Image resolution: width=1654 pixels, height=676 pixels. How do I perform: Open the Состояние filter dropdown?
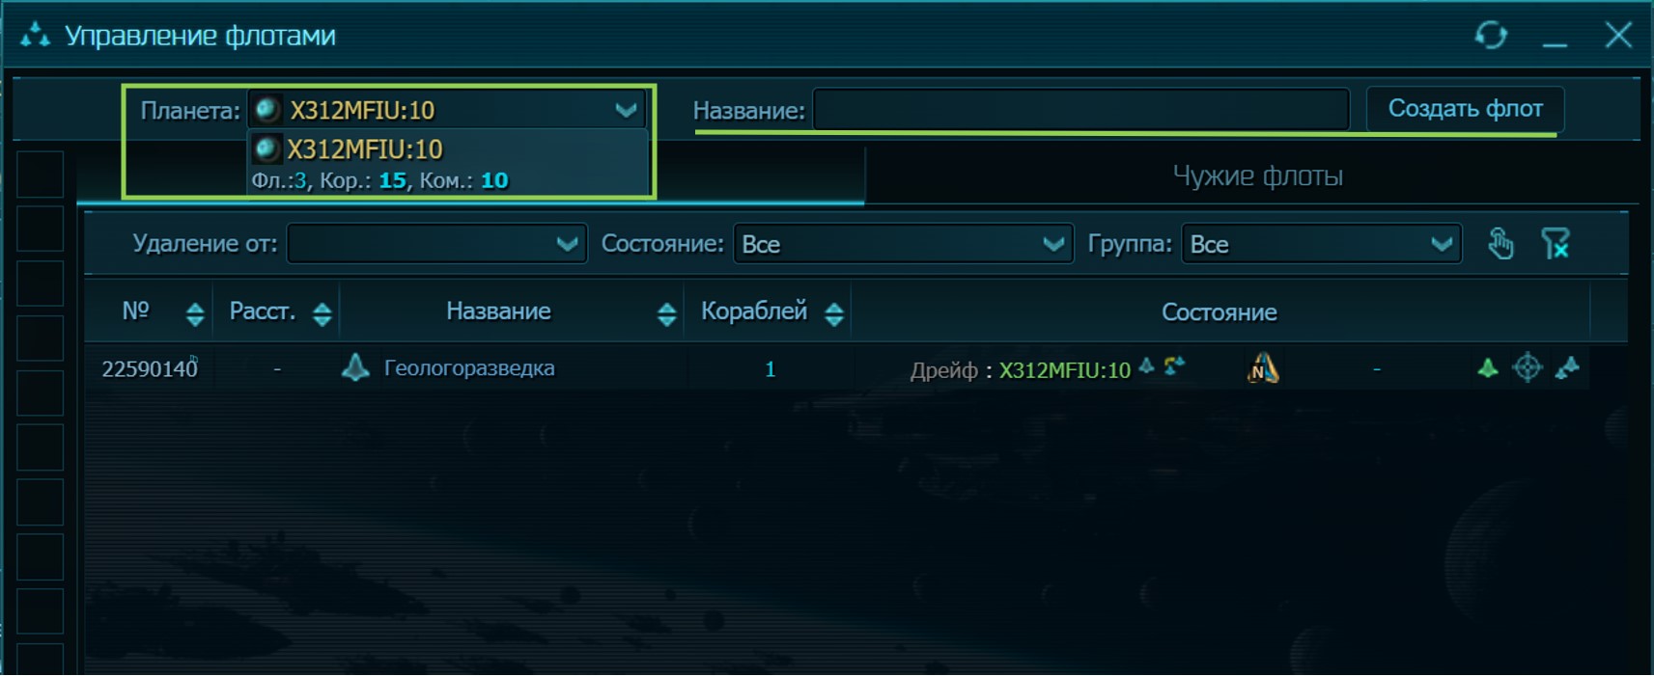(903, 244)
